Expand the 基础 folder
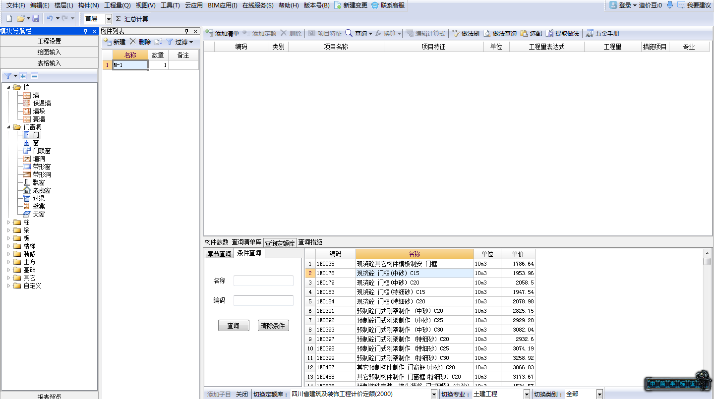This screenshot has width=714, height=399. 8,270
